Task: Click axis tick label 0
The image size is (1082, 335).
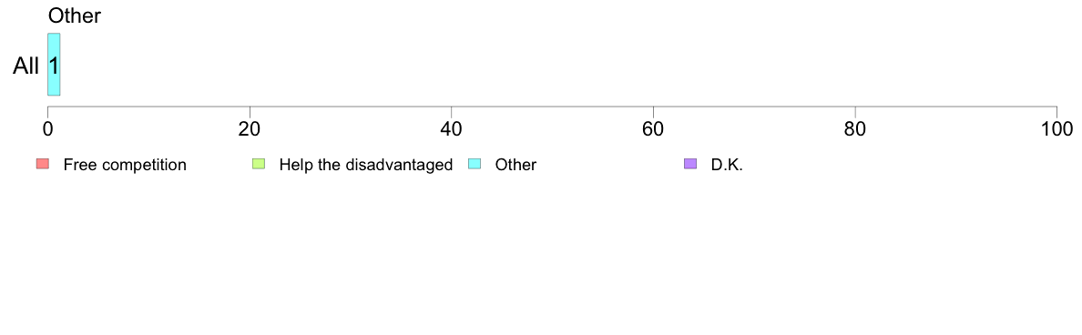Action: 47,129
